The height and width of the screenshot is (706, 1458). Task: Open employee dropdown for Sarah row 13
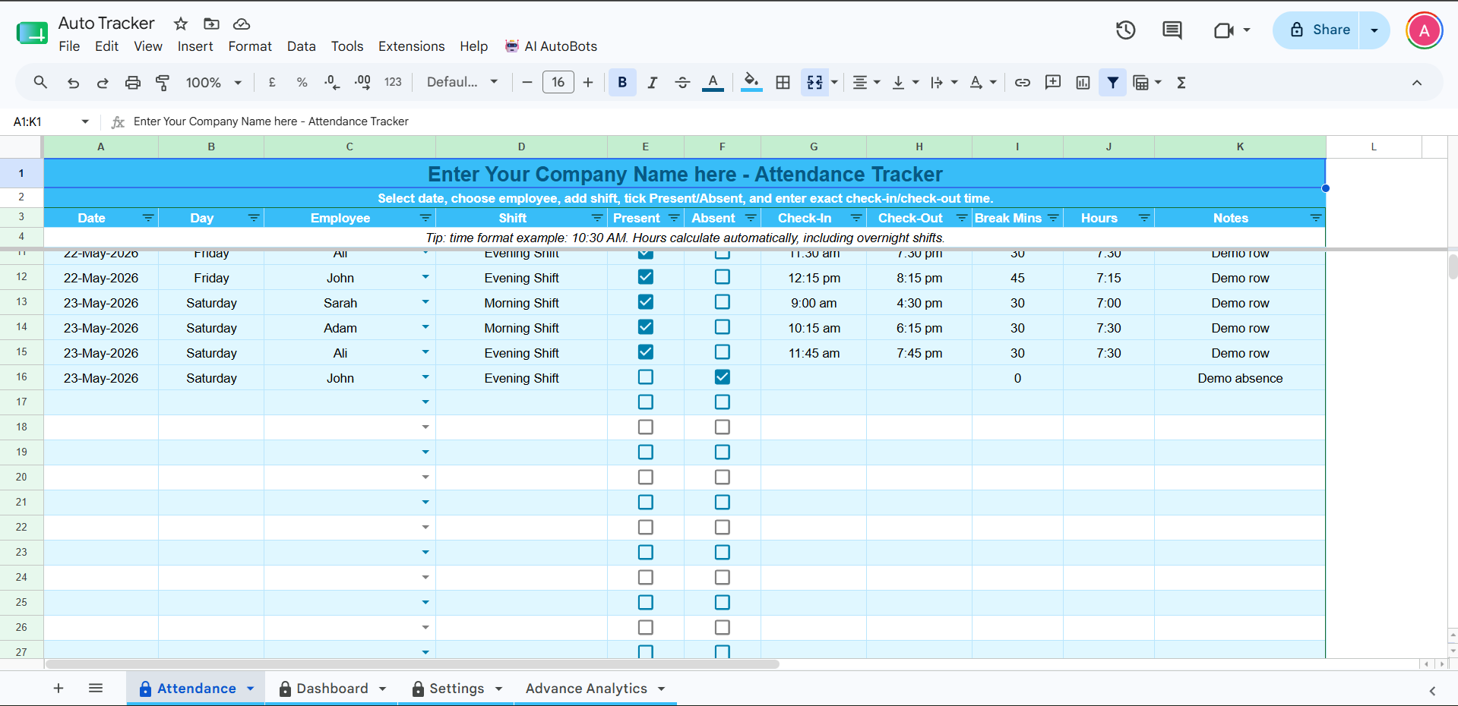coord(425,302)
